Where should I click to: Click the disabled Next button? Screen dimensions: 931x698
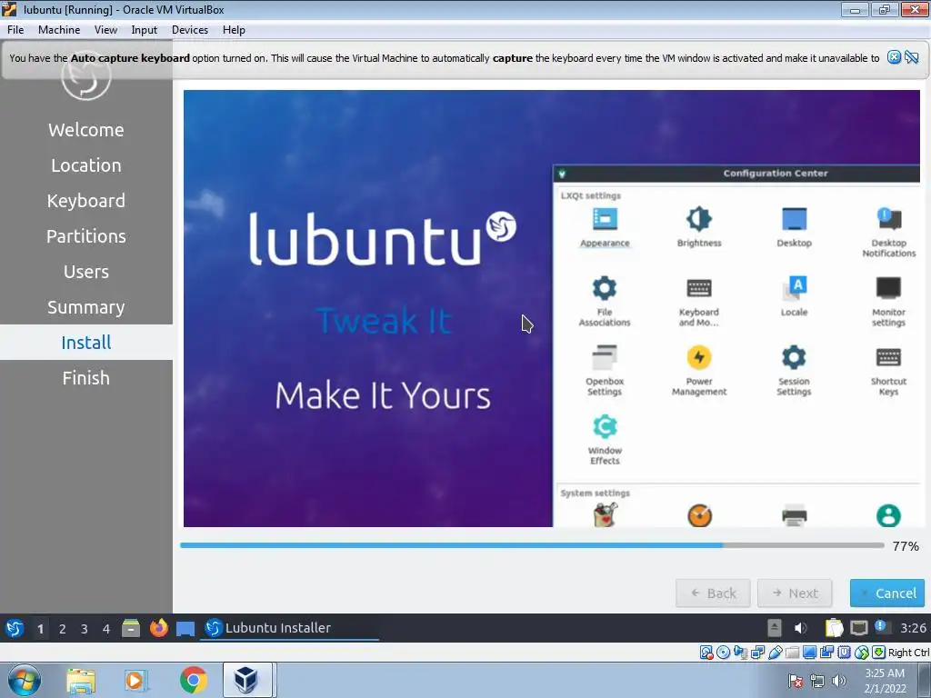pyautogui.click(x=795, y=593)
